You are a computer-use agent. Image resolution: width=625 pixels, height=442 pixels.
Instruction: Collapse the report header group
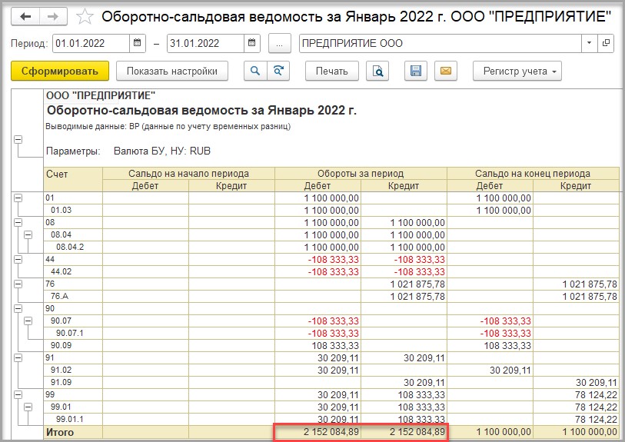coord(18,139)
